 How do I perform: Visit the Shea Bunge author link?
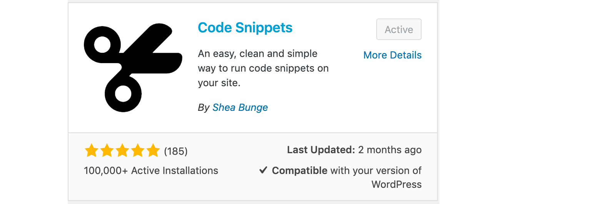(240, 107)
